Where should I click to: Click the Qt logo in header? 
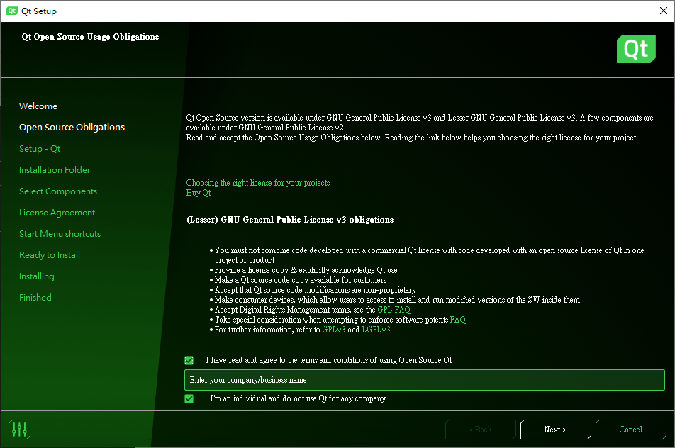click(x=636, y=49)
